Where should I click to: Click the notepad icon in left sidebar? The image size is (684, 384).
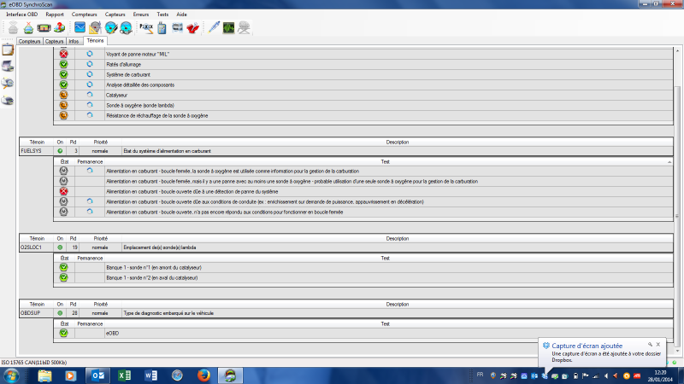(x=8, y=50)
